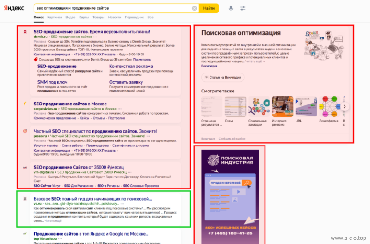Switch to the Видео tab
Screen dimensions: 370x244
pyautogui.click(x=70, y=18)
